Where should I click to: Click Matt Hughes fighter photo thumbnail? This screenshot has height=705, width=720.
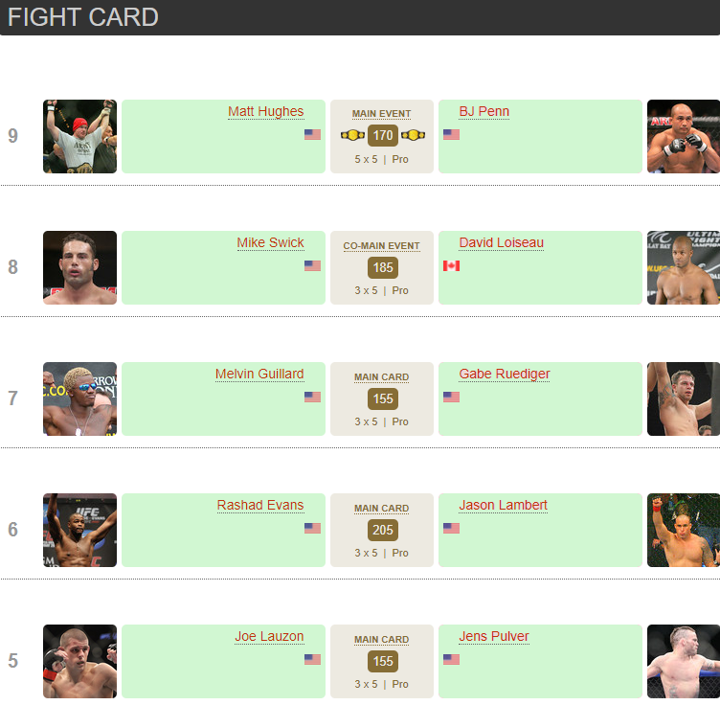point(79,136)
